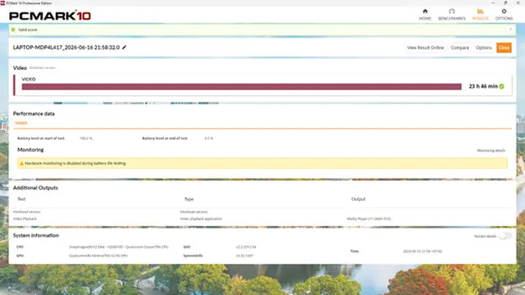
Task: Click the question mark help icon
Action: 510,29
